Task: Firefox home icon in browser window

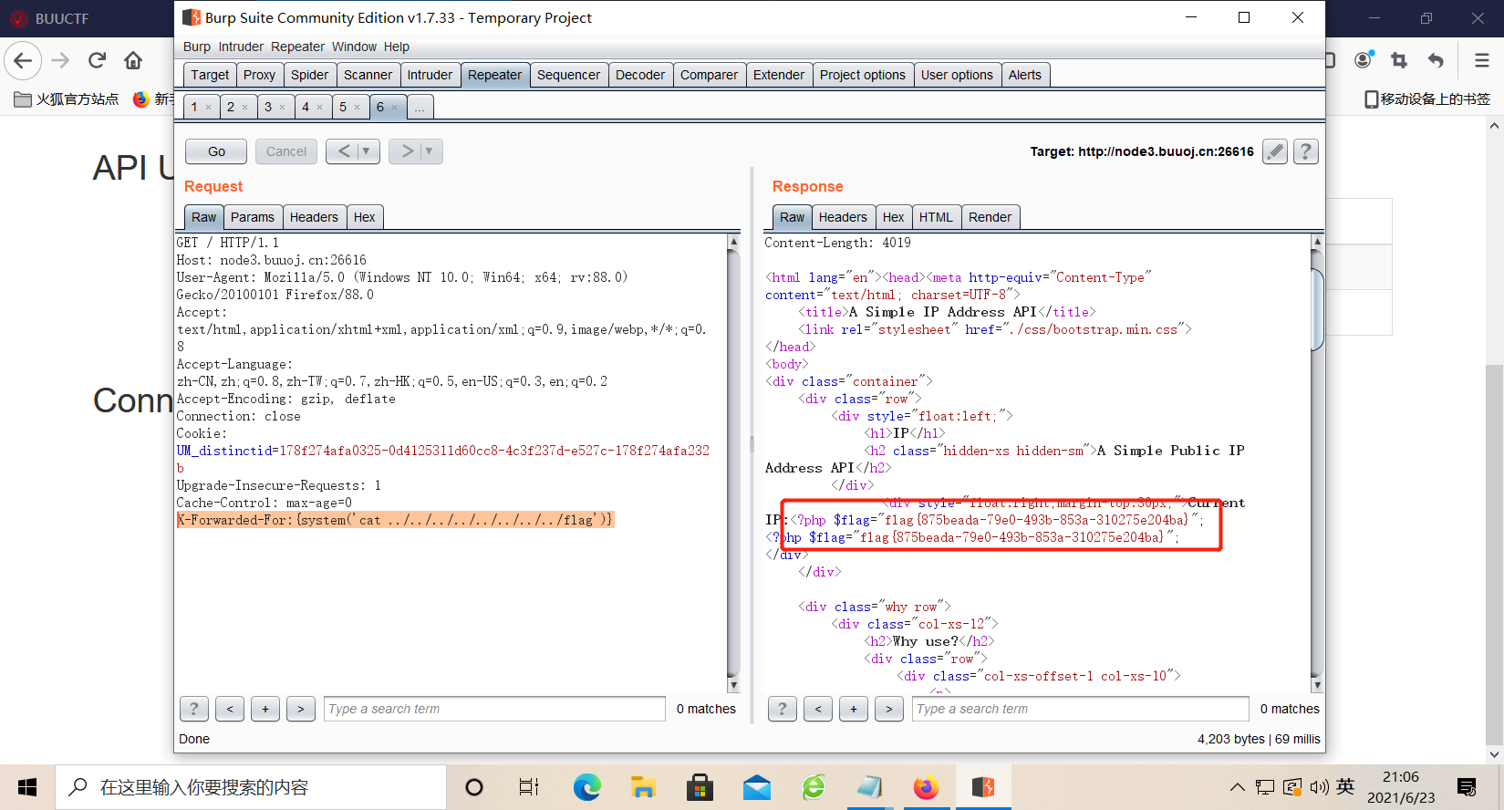Action: (x=133, y=61)
